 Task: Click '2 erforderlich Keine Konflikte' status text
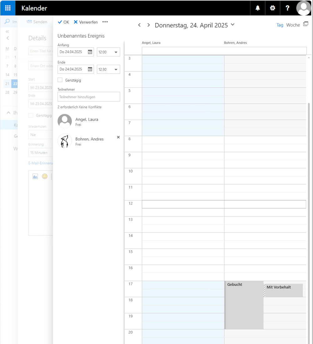(80, 107)
